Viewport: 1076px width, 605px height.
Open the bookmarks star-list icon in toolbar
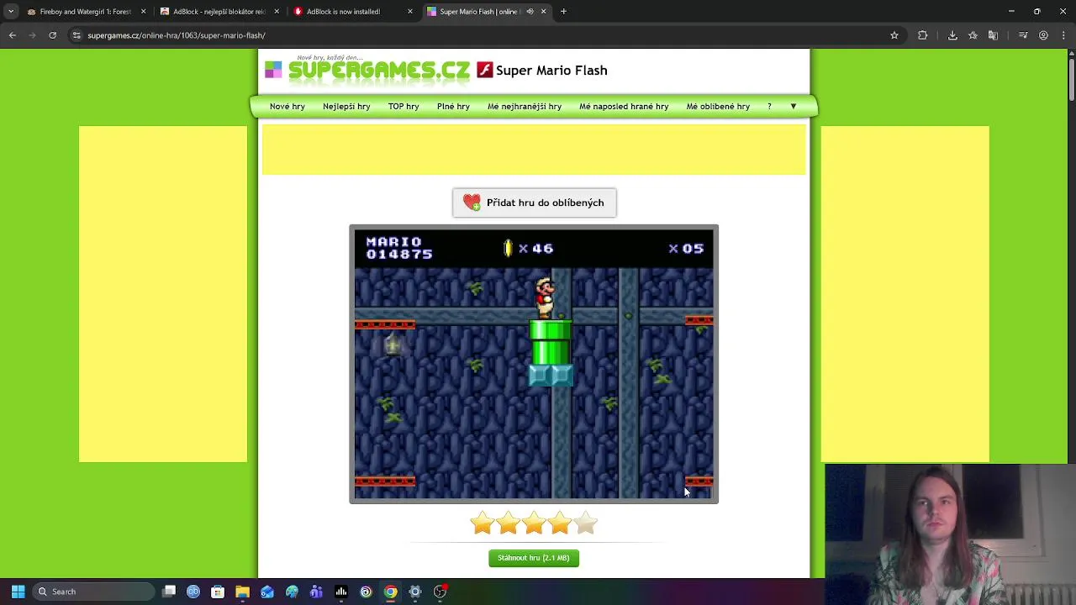tap(973, 35)
